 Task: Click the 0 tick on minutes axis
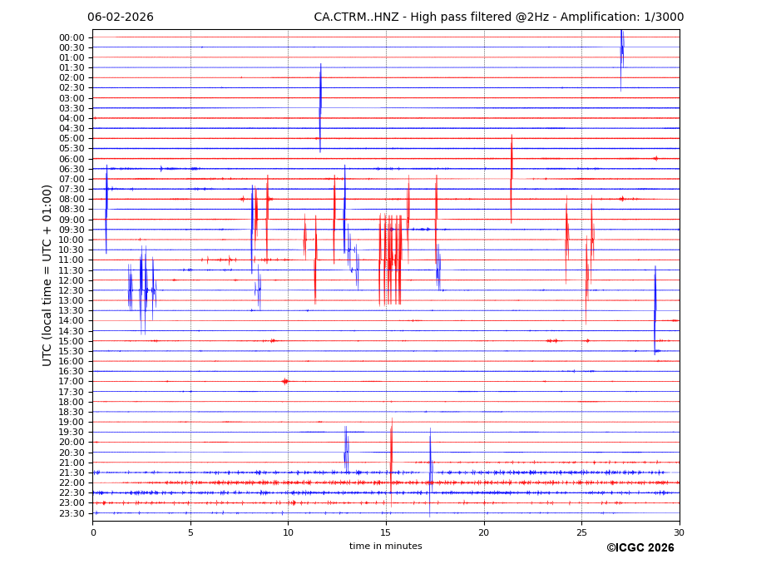point(93,532)
